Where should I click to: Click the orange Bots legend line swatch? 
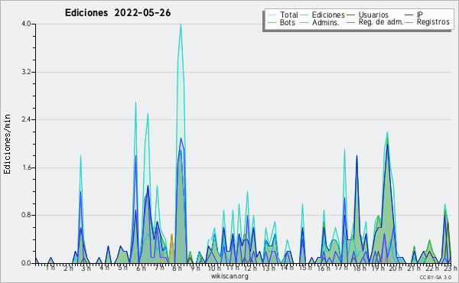click(272, 22)
